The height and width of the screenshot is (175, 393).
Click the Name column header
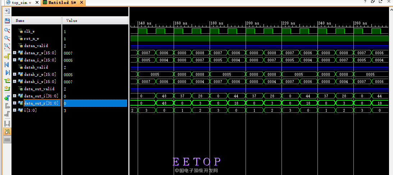pos(37,20)
